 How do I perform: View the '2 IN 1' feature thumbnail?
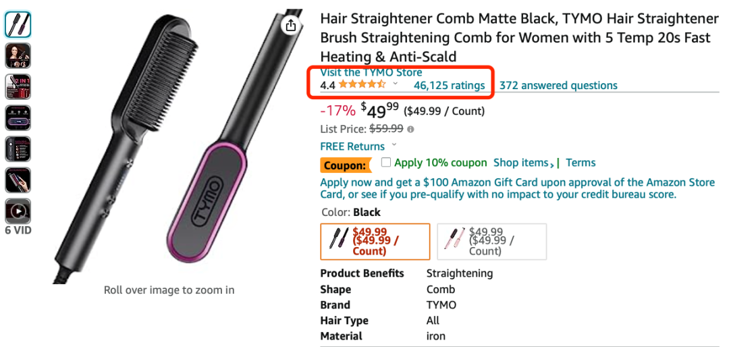pos(18,86)
